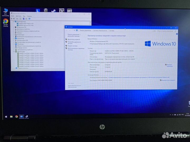Expand Звуковые, игровые и видеоустройства node
Screen dimensions: 190x142
click(14, 31)
